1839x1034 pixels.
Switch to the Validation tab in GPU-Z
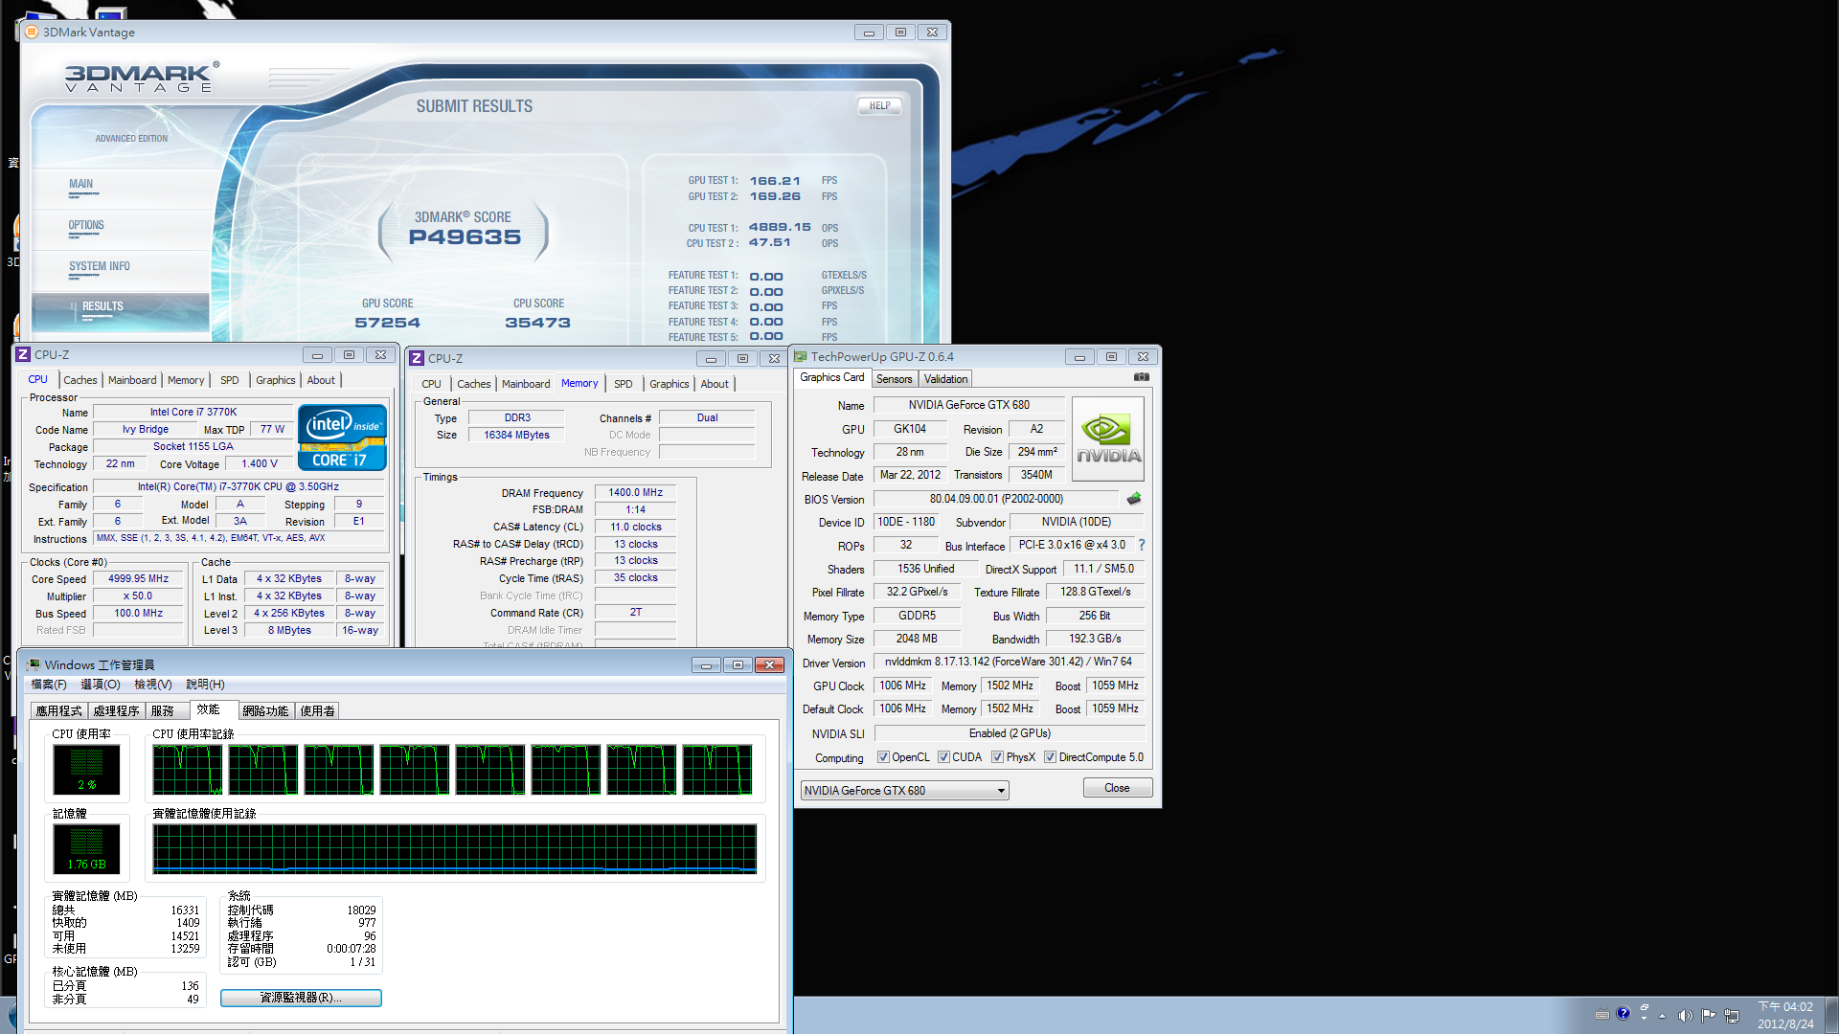945,379
